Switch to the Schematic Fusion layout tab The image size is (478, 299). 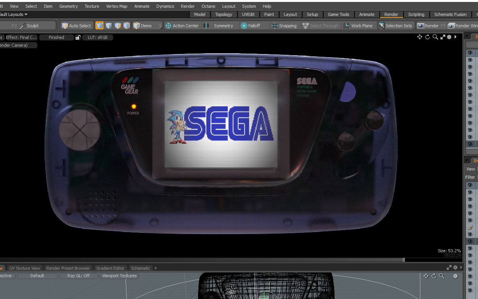tap(450, 14)
